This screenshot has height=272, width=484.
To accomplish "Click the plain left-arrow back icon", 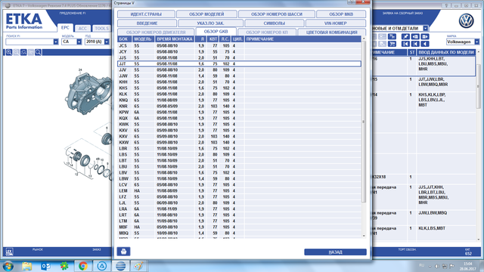I will point(425,44).
